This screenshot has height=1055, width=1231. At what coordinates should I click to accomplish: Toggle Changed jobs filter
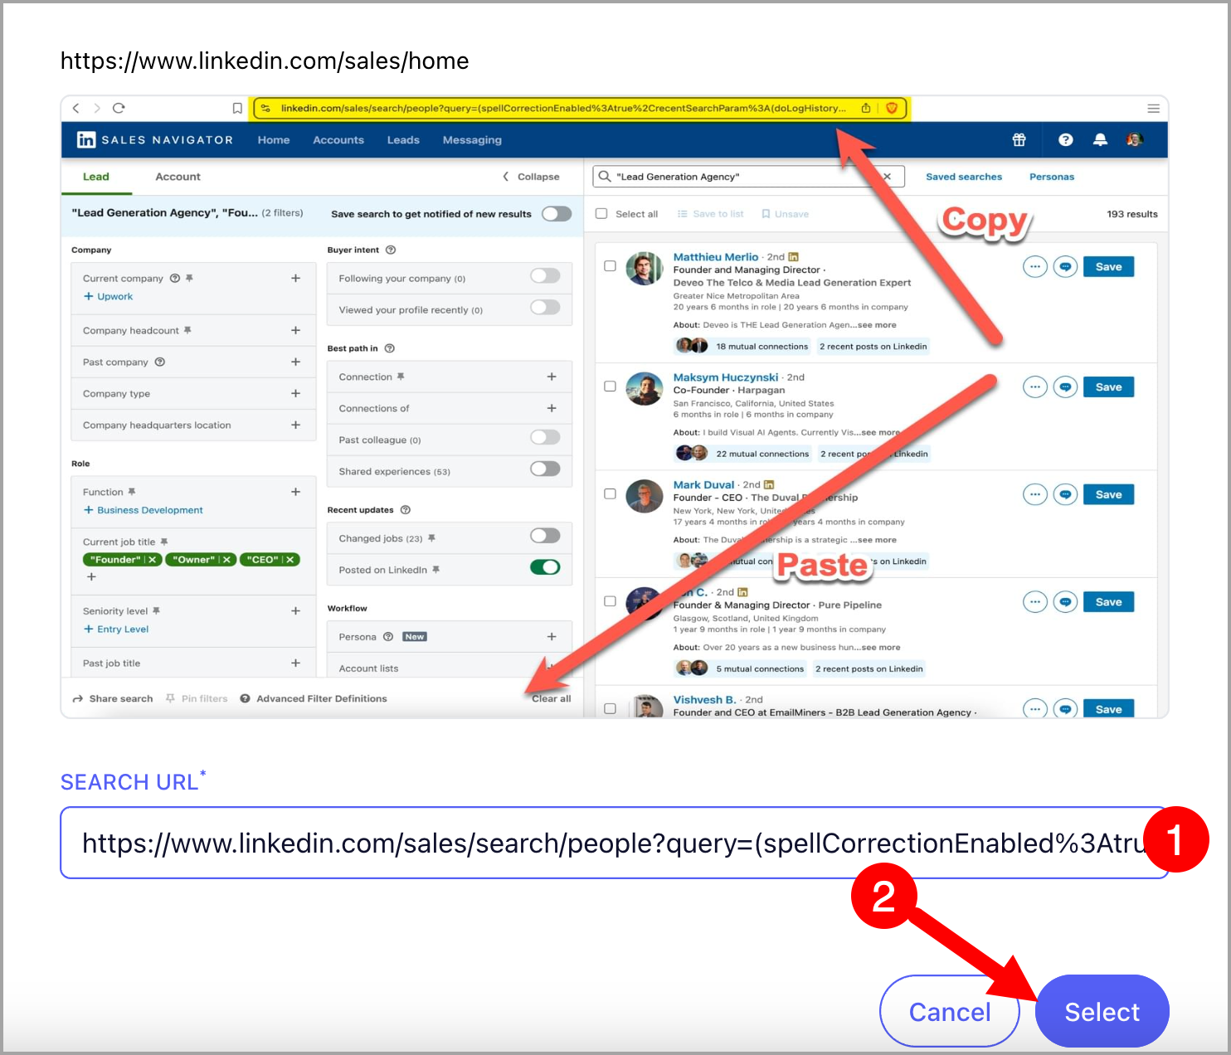545,536
